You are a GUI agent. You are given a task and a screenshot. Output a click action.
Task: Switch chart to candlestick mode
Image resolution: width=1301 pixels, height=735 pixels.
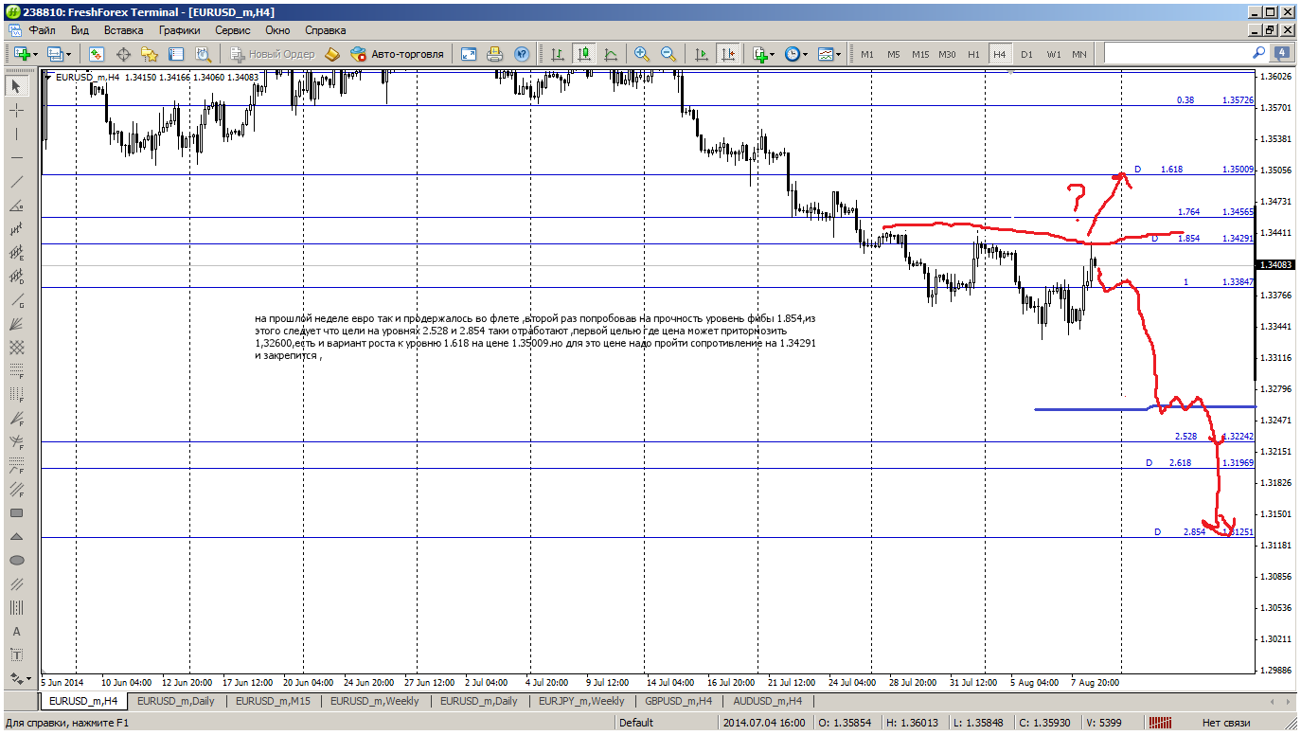(x=584, y=54)
